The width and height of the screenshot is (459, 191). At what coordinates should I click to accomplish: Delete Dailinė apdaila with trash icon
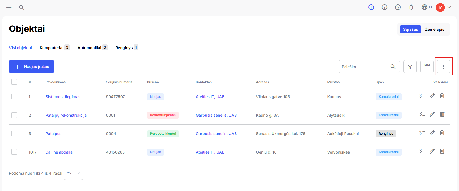click(442, 151)
